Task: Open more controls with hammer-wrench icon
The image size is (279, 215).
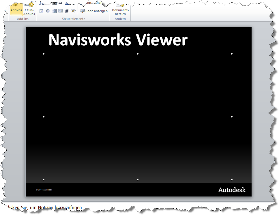Action: [73, 11]
